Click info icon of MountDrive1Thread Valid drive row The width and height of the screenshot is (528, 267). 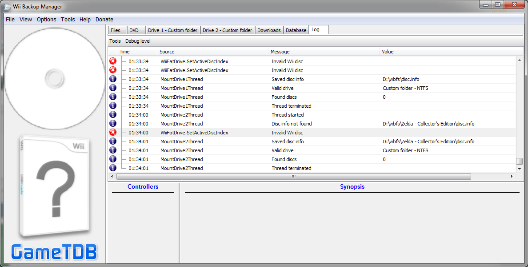(x=113, y=88)
